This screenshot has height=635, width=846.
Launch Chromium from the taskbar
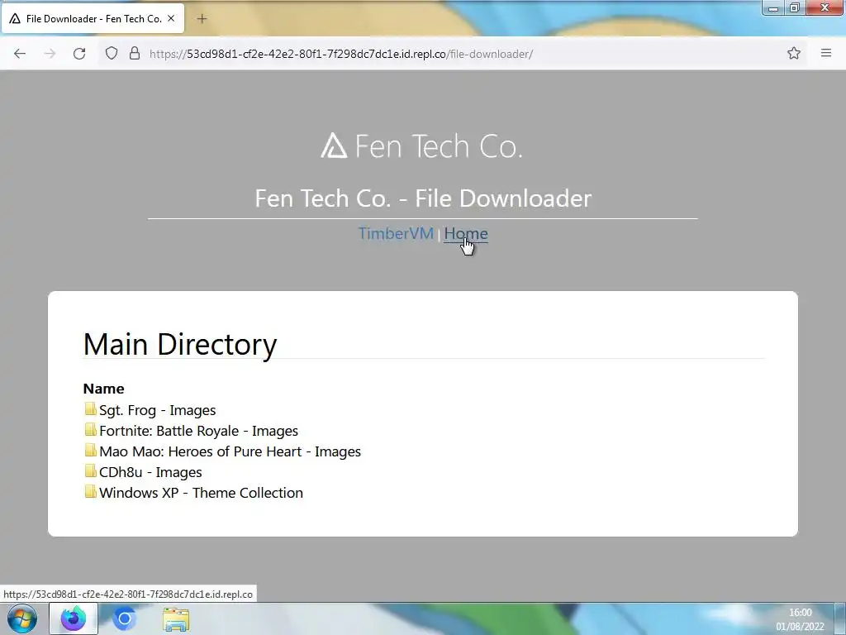[x=124, y=618]
